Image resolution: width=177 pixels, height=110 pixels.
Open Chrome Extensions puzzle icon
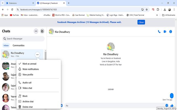(x=158, y=10)
